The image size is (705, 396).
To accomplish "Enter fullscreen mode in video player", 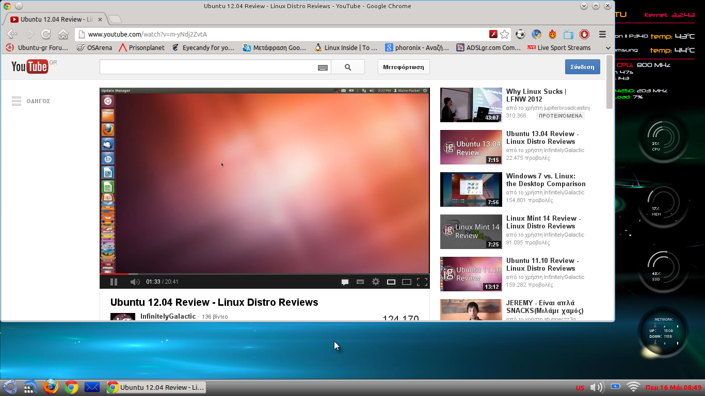I will coord(422,282).
